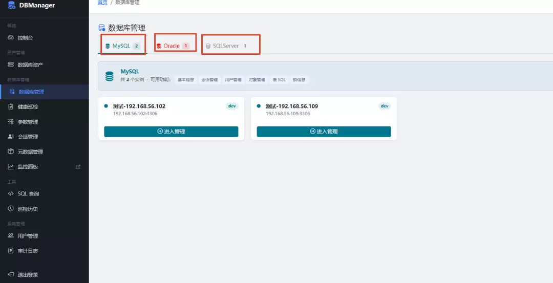The image size is (553, 283).
Task: Open 审计日志 menu item
Action: pyautogui.click(x=45, y=251)
